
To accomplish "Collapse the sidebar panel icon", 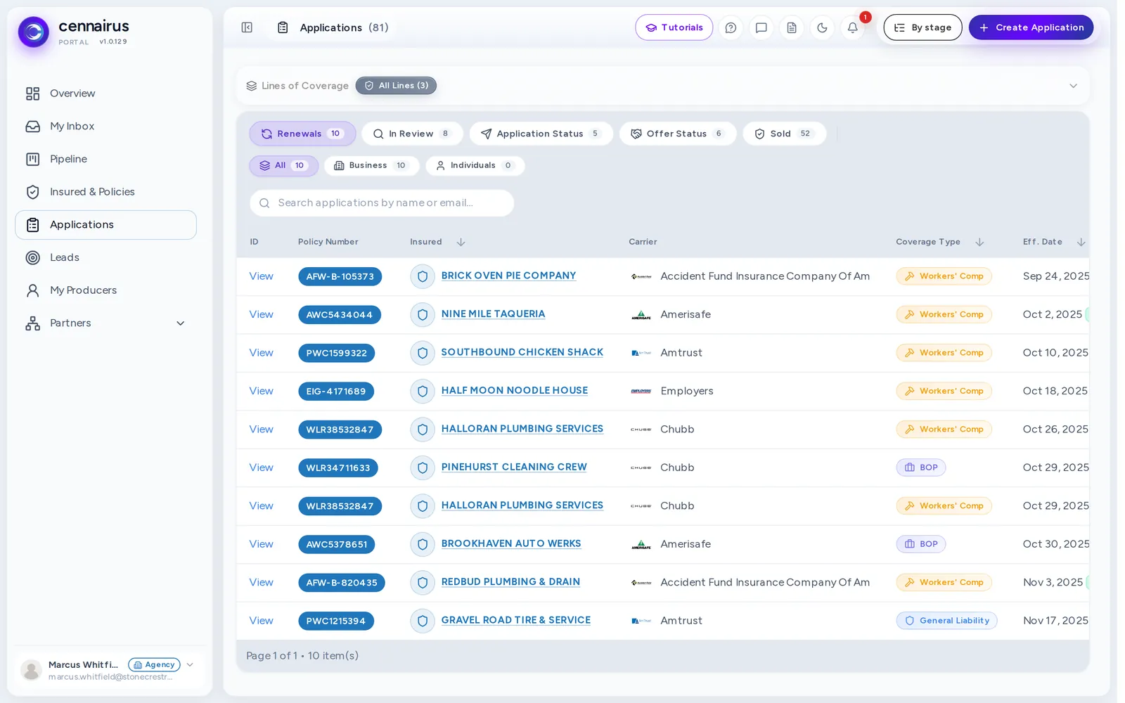I will (247, 27).
